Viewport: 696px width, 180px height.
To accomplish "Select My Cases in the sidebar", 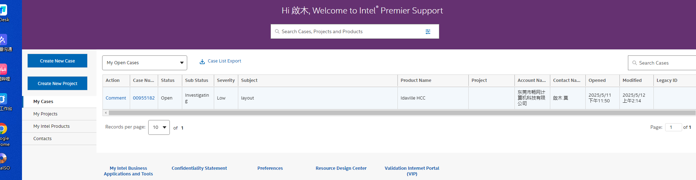I will pyautogui.click(x=59, y=102).
